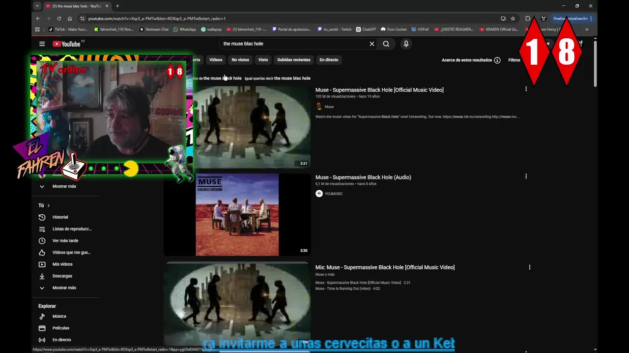Screen dimensions: 629x353
Task: Open the Filtros filter menu
Action: (514, 60)
